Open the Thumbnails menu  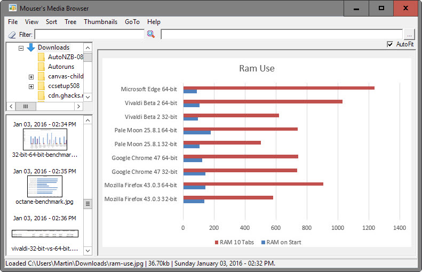(101, 22)
